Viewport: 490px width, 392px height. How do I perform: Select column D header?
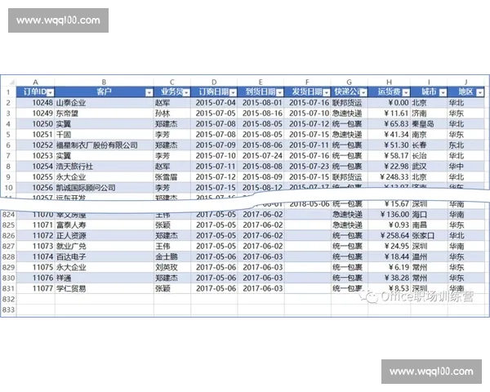click(x=214, y=82)
